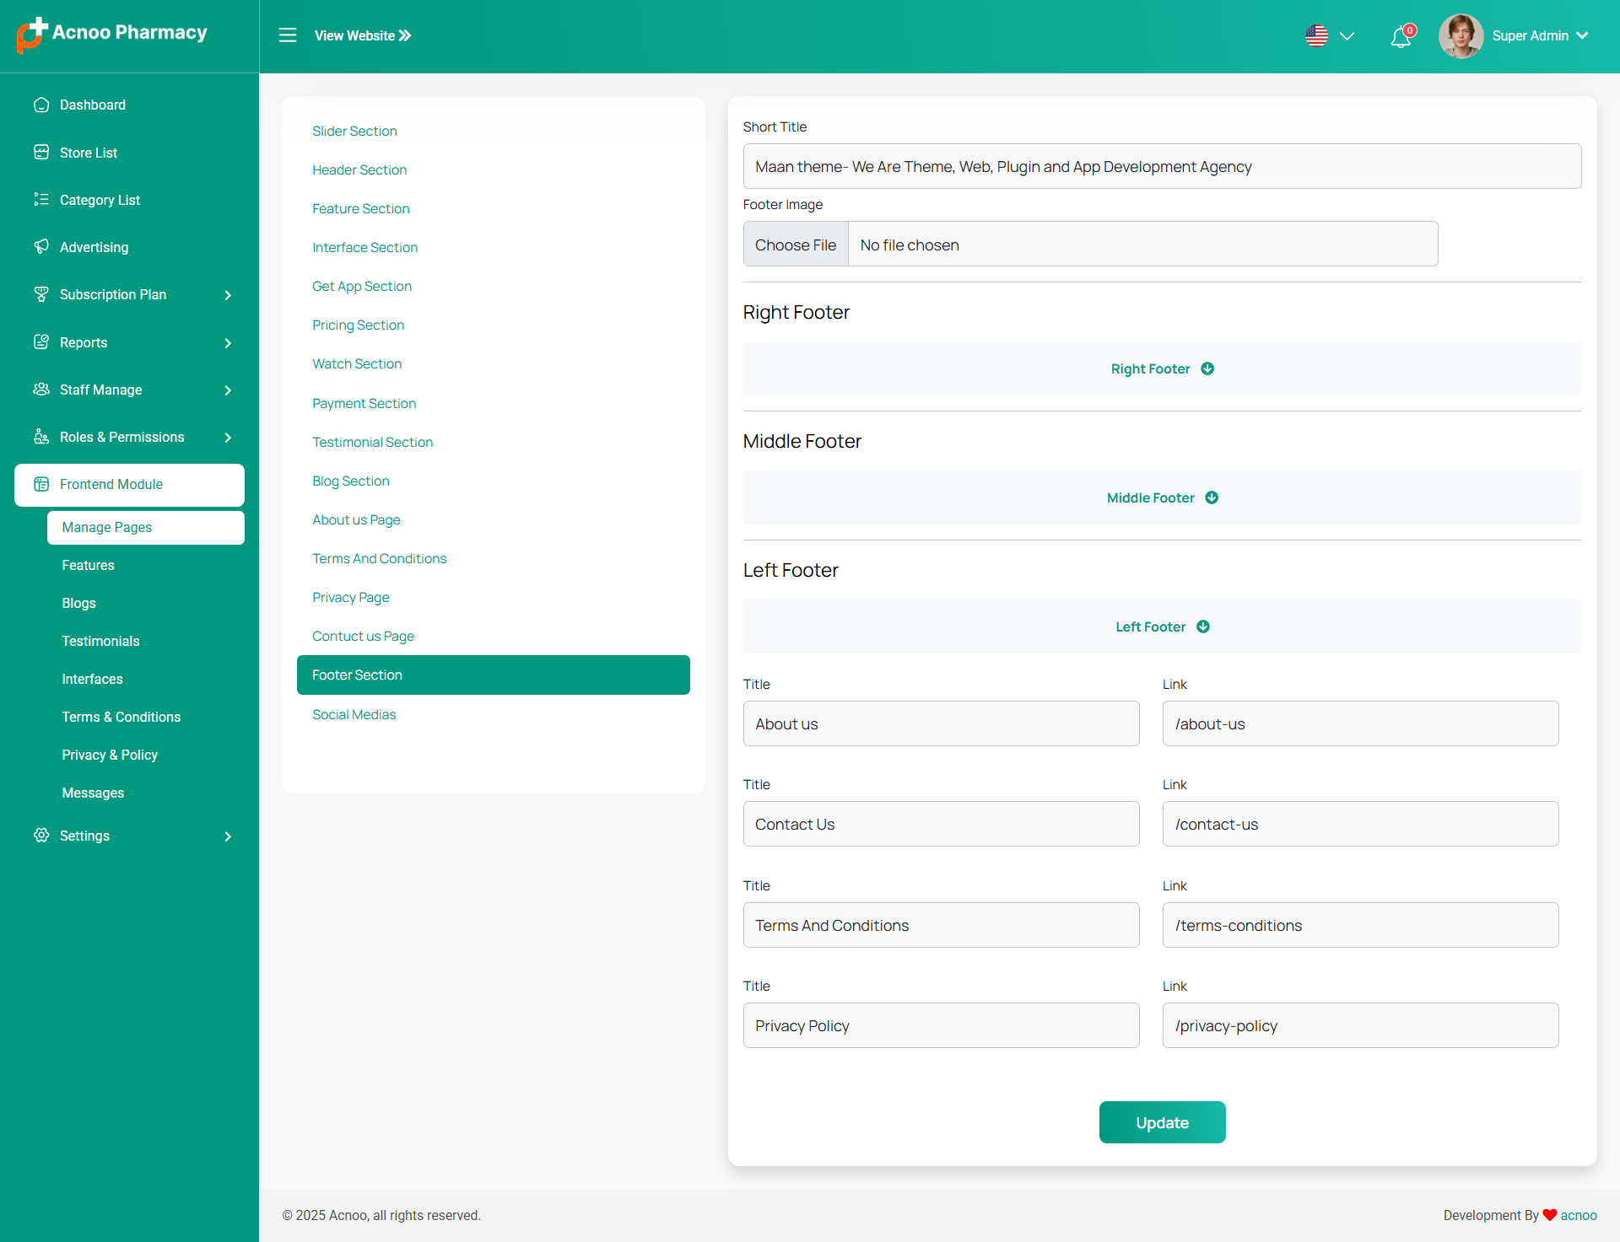Screen dimensions: 1620x1242
Task: Click the Dashboard sidebar icon
Action: tap(41, 105)
